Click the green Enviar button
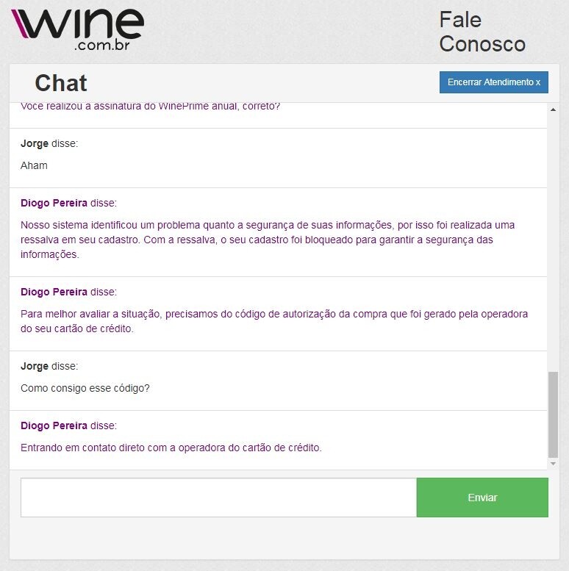 point(482,498)
